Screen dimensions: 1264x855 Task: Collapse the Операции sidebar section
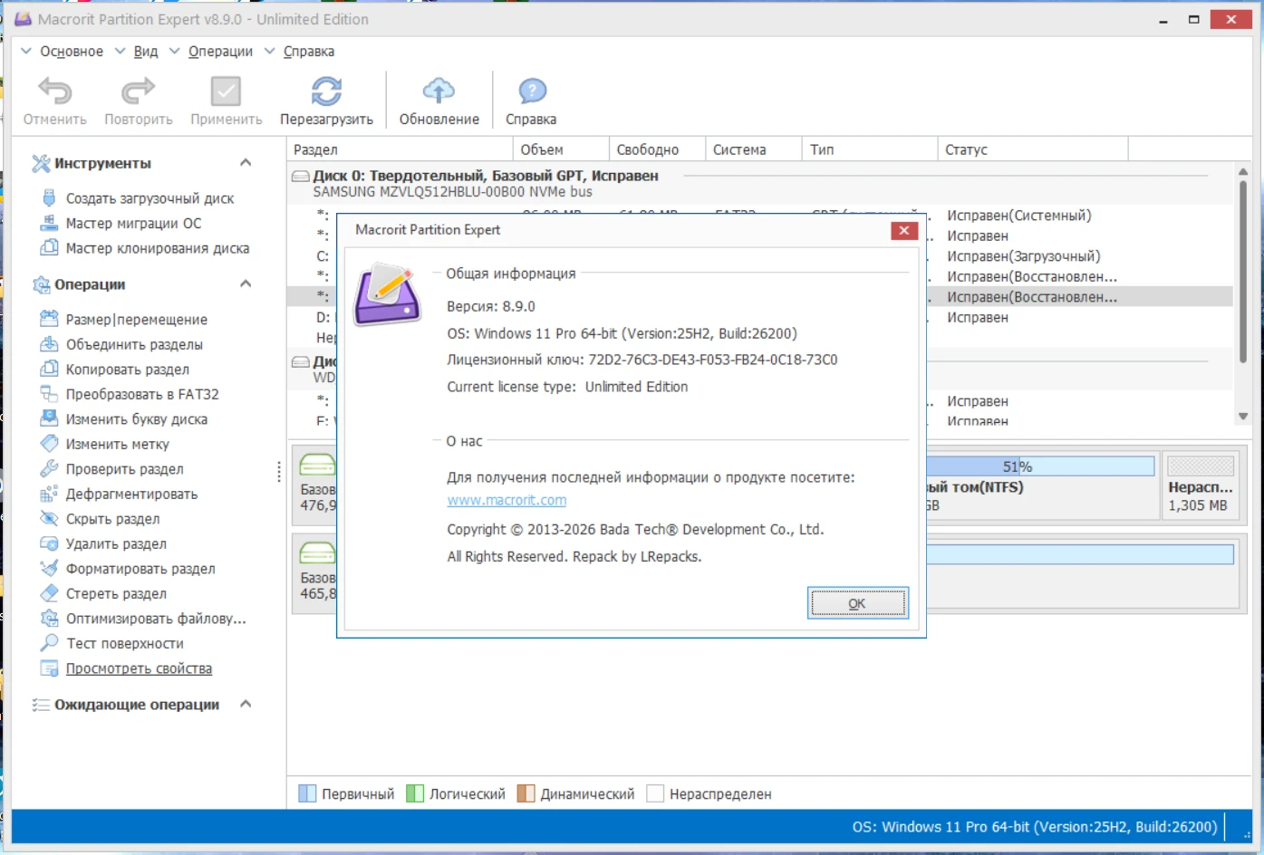[x=246, y=284]
